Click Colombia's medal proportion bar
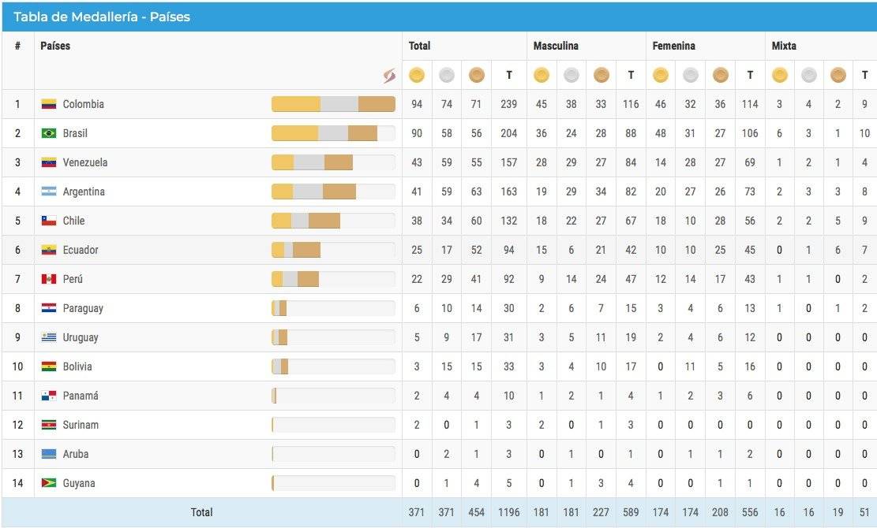 [x=333, y=104]
